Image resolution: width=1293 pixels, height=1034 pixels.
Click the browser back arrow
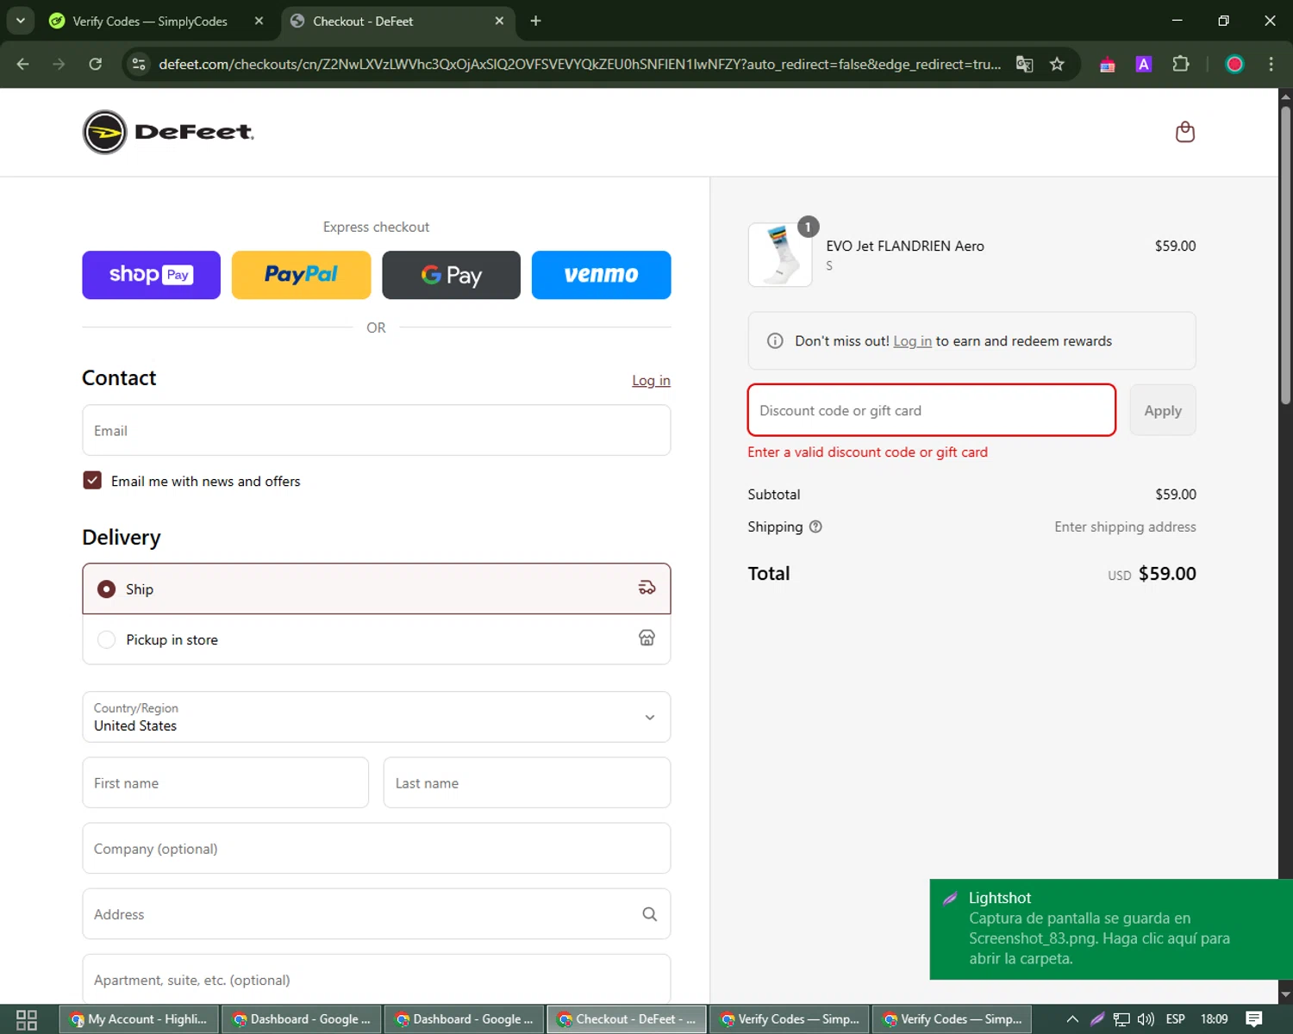coord(22,64)
